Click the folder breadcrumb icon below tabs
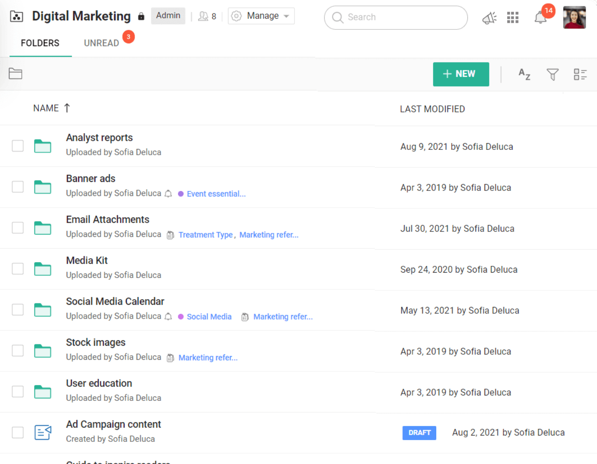This screenshot has width=597, height=464. (x=15, y=74)
